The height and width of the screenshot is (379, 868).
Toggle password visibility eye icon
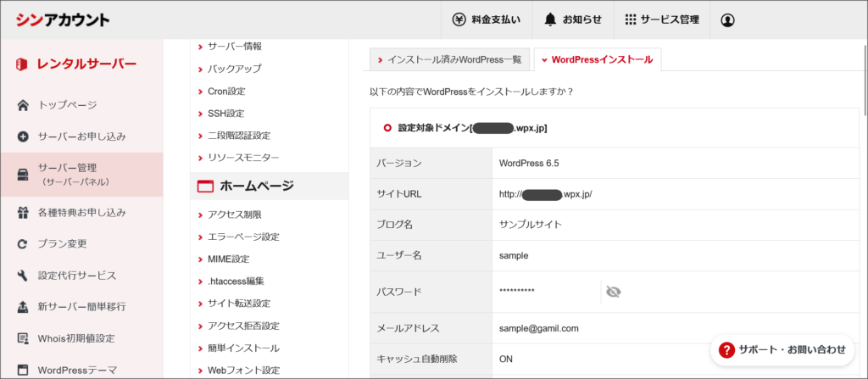(x=614, y=292)
